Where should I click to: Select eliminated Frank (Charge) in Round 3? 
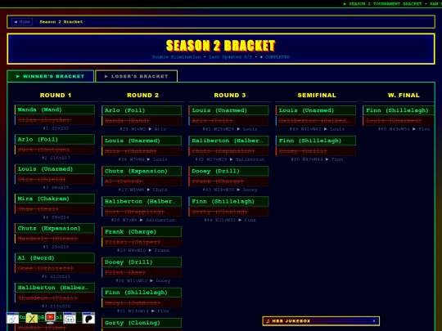tap(228, 181)
